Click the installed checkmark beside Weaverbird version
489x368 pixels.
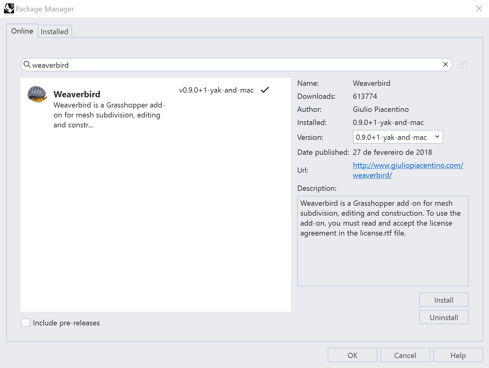pos(265,90)
